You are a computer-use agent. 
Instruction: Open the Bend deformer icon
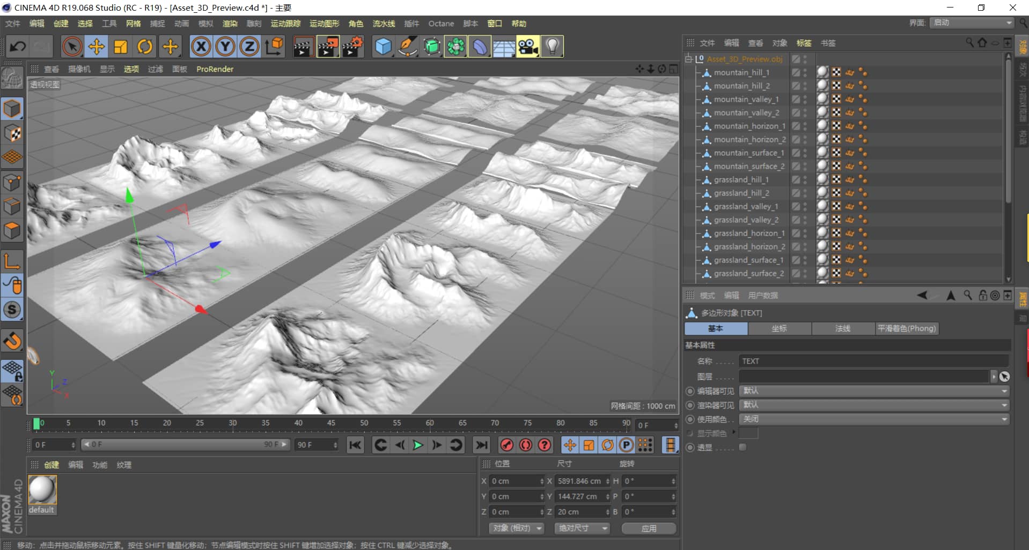[x=480, y=47]
